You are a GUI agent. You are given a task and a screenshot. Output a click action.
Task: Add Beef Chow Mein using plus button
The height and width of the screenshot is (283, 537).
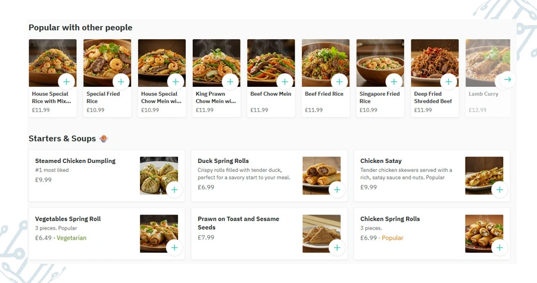click(285, 81)
